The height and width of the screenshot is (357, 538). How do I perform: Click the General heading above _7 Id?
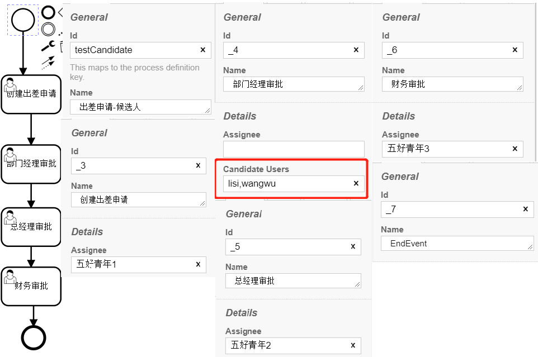(x=400, y=177)
